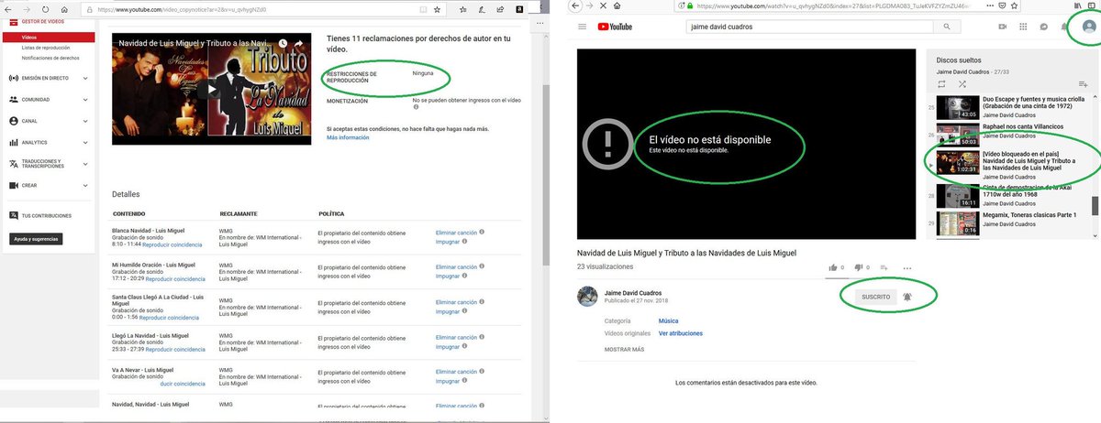Open Megamix, Toneras clasicas Parte 1
This screenshot has height=423, width=1101.
pos(1007,222)
